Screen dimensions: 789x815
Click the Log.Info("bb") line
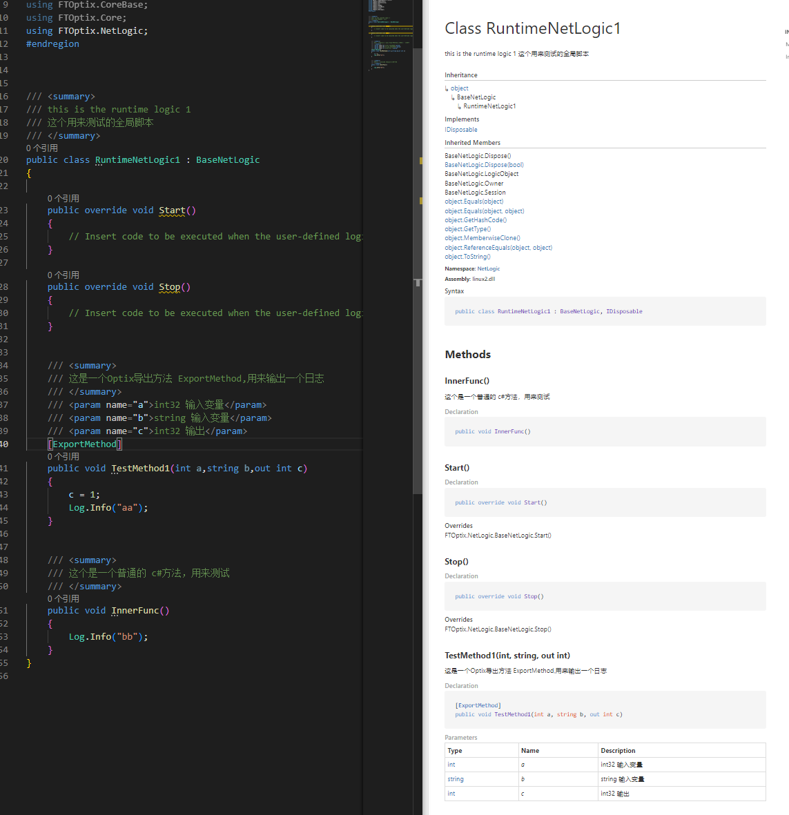(108, 637)
